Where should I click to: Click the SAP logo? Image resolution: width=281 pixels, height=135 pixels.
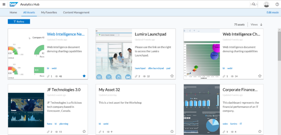tap(14, 4)
